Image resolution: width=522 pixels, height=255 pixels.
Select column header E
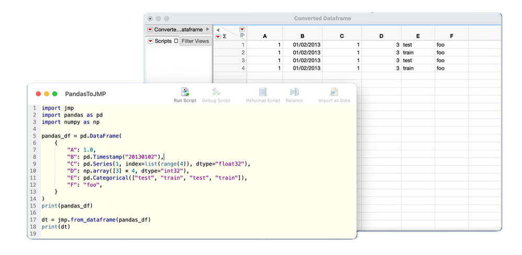point(418,36)
